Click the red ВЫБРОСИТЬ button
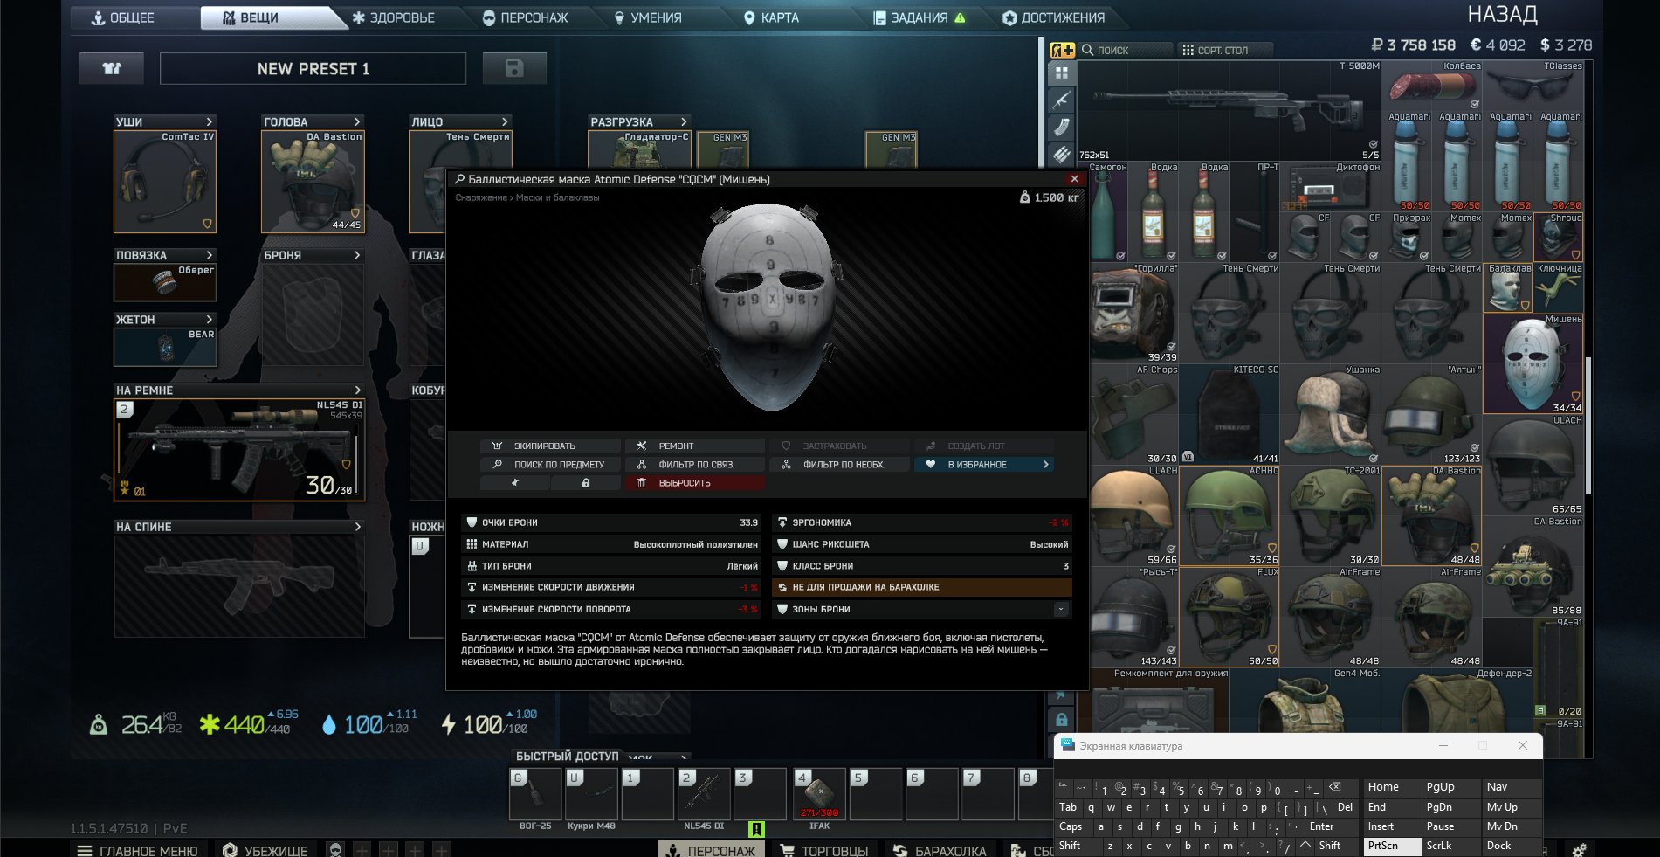Image resolution: width=1660 pixels, height=857 pixels. pyautogui.click(x=695, y=483)
